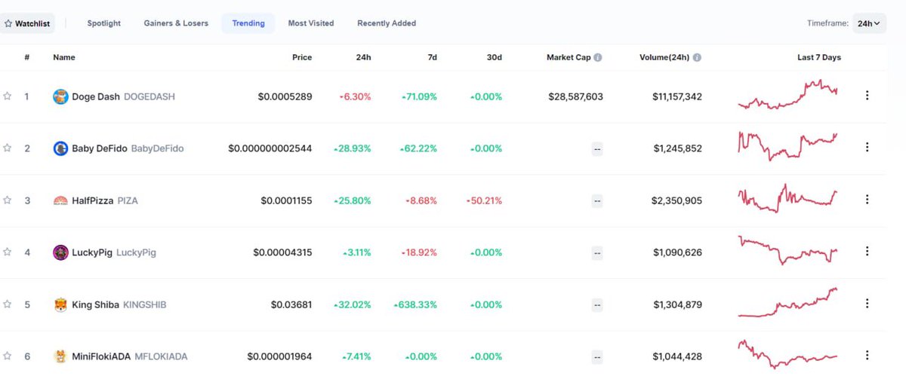The image size is (906, 382).
Task: Click LuckyPig volume $1,090,626
Action: [x=678, y=252]
